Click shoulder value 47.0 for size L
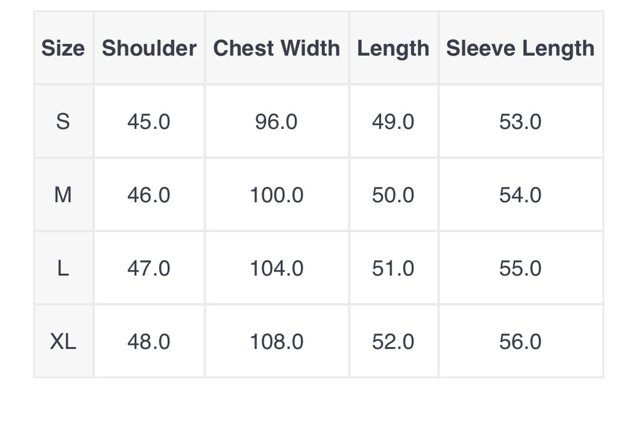 point(149,268)
